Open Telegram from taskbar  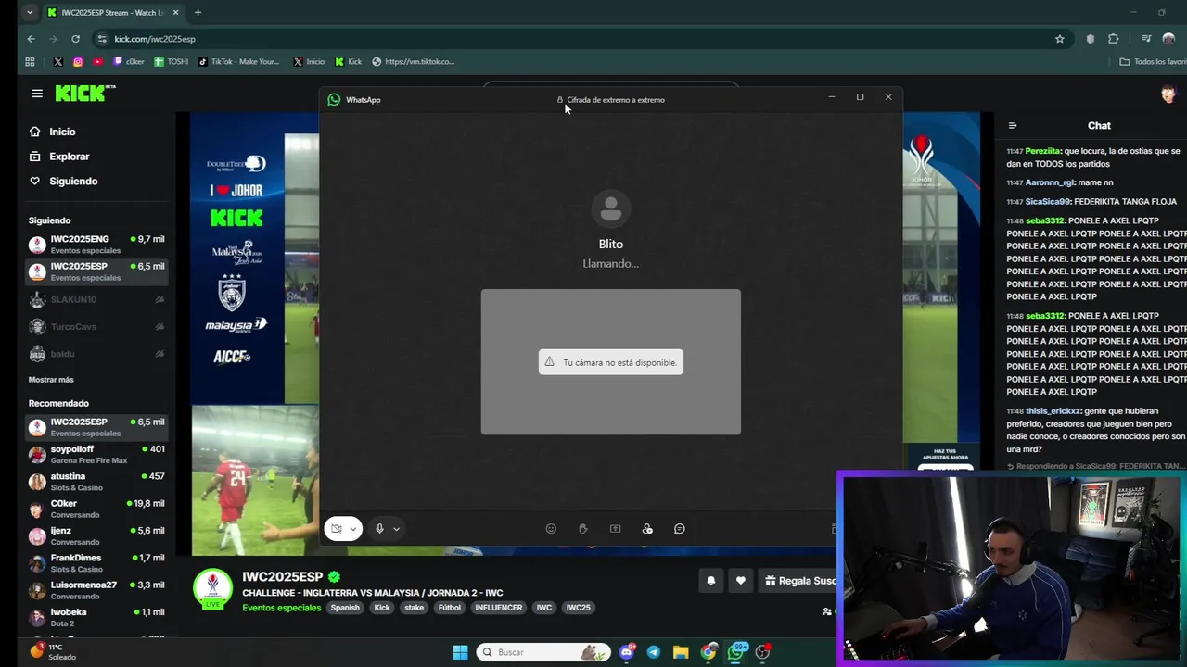654,652
